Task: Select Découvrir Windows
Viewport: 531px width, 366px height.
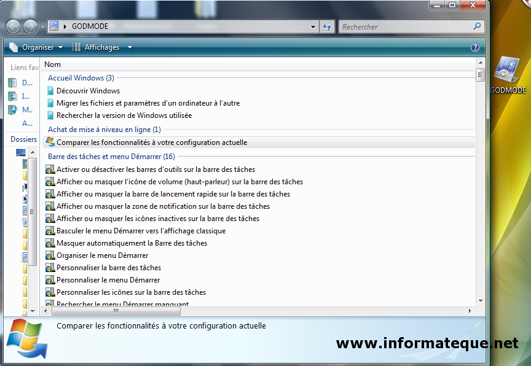Action: [88, 91]
